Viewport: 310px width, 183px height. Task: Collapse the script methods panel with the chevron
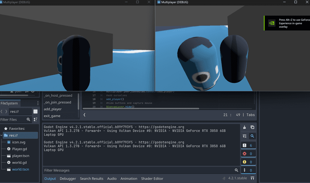click(x=84, y=115)
